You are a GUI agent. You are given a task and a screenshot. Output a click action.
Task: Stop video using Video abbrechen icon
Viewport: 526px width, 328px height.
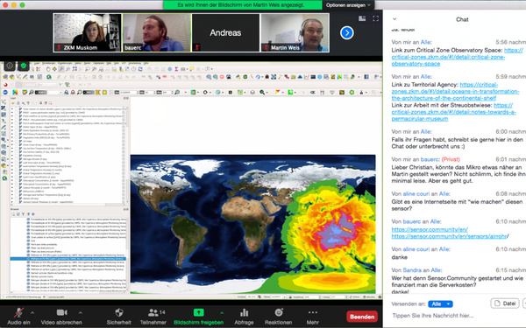pos(61,312)
